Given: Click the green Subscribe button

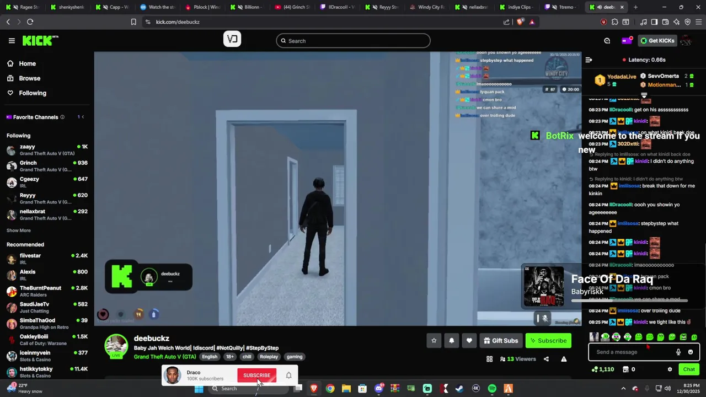Looking at the screenshot, I should click(548, 341).
